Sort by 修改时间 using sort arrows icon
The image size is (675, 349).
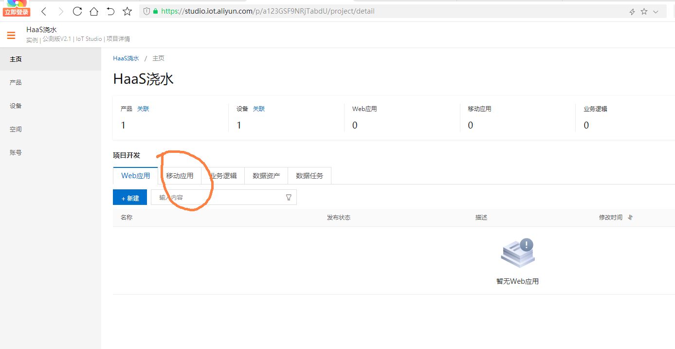tap(630, 218)
